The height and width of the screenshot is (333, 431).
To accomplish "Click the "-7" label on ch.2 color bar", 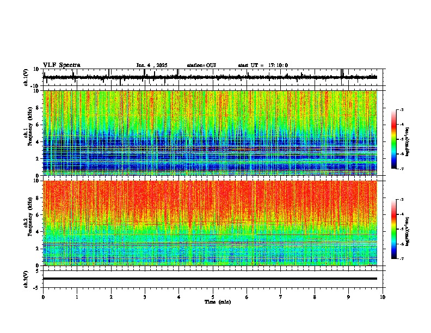I will coord(401,258).
